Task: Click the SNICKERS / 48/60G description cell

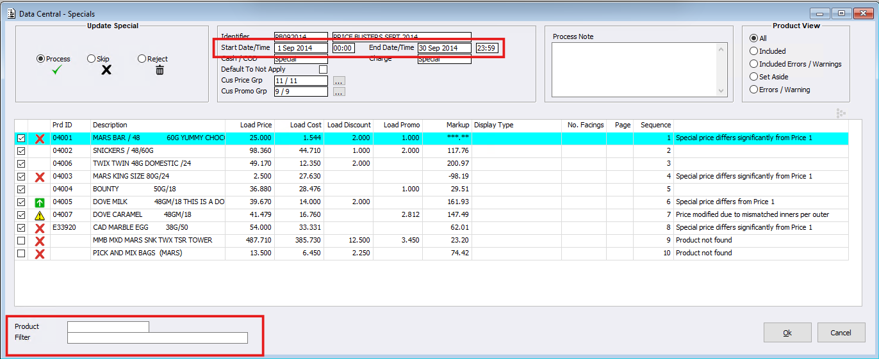Action: (158, 151)
